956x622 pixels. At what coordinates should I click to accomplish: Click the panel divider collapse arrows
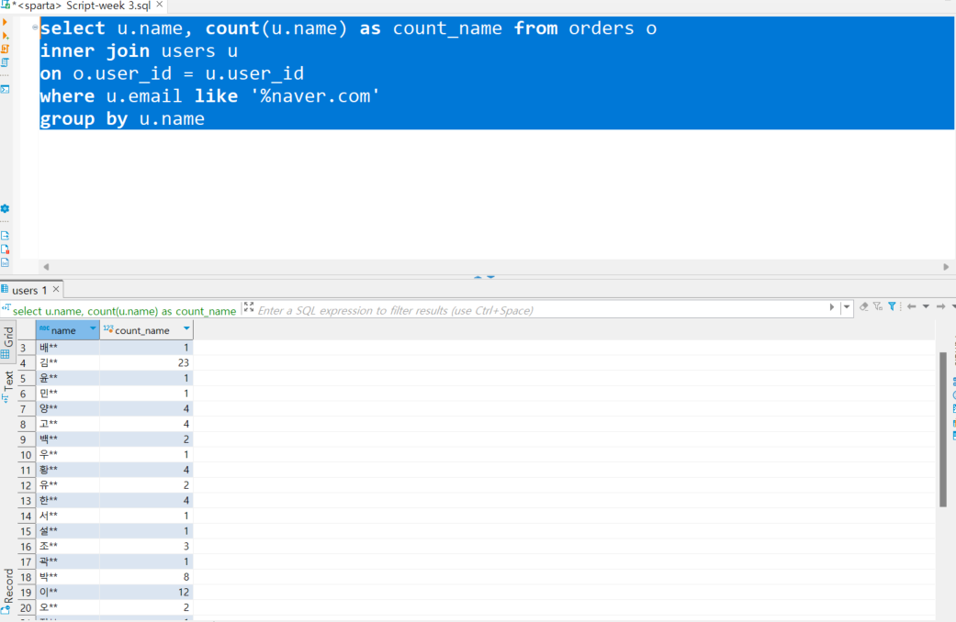pyautogui.click(x=484, y=276)
